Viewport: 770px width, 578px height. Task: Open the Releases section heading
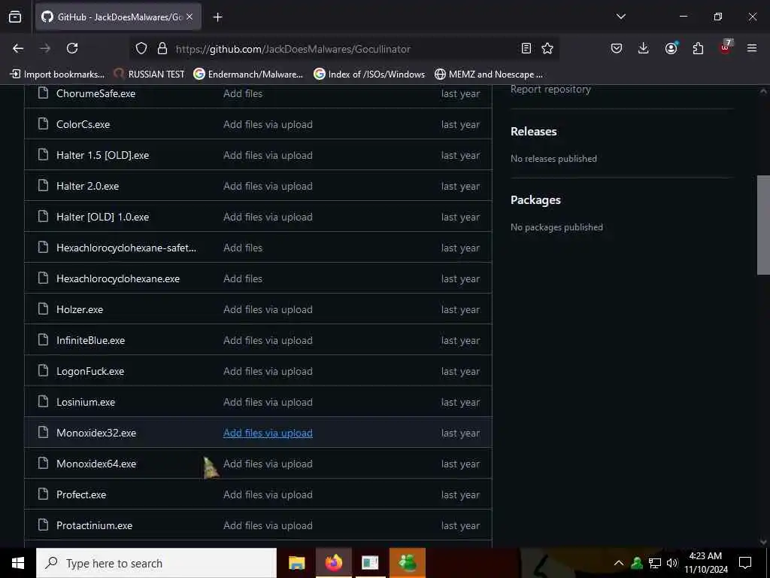pyautogui.click(x=533, y=131)
